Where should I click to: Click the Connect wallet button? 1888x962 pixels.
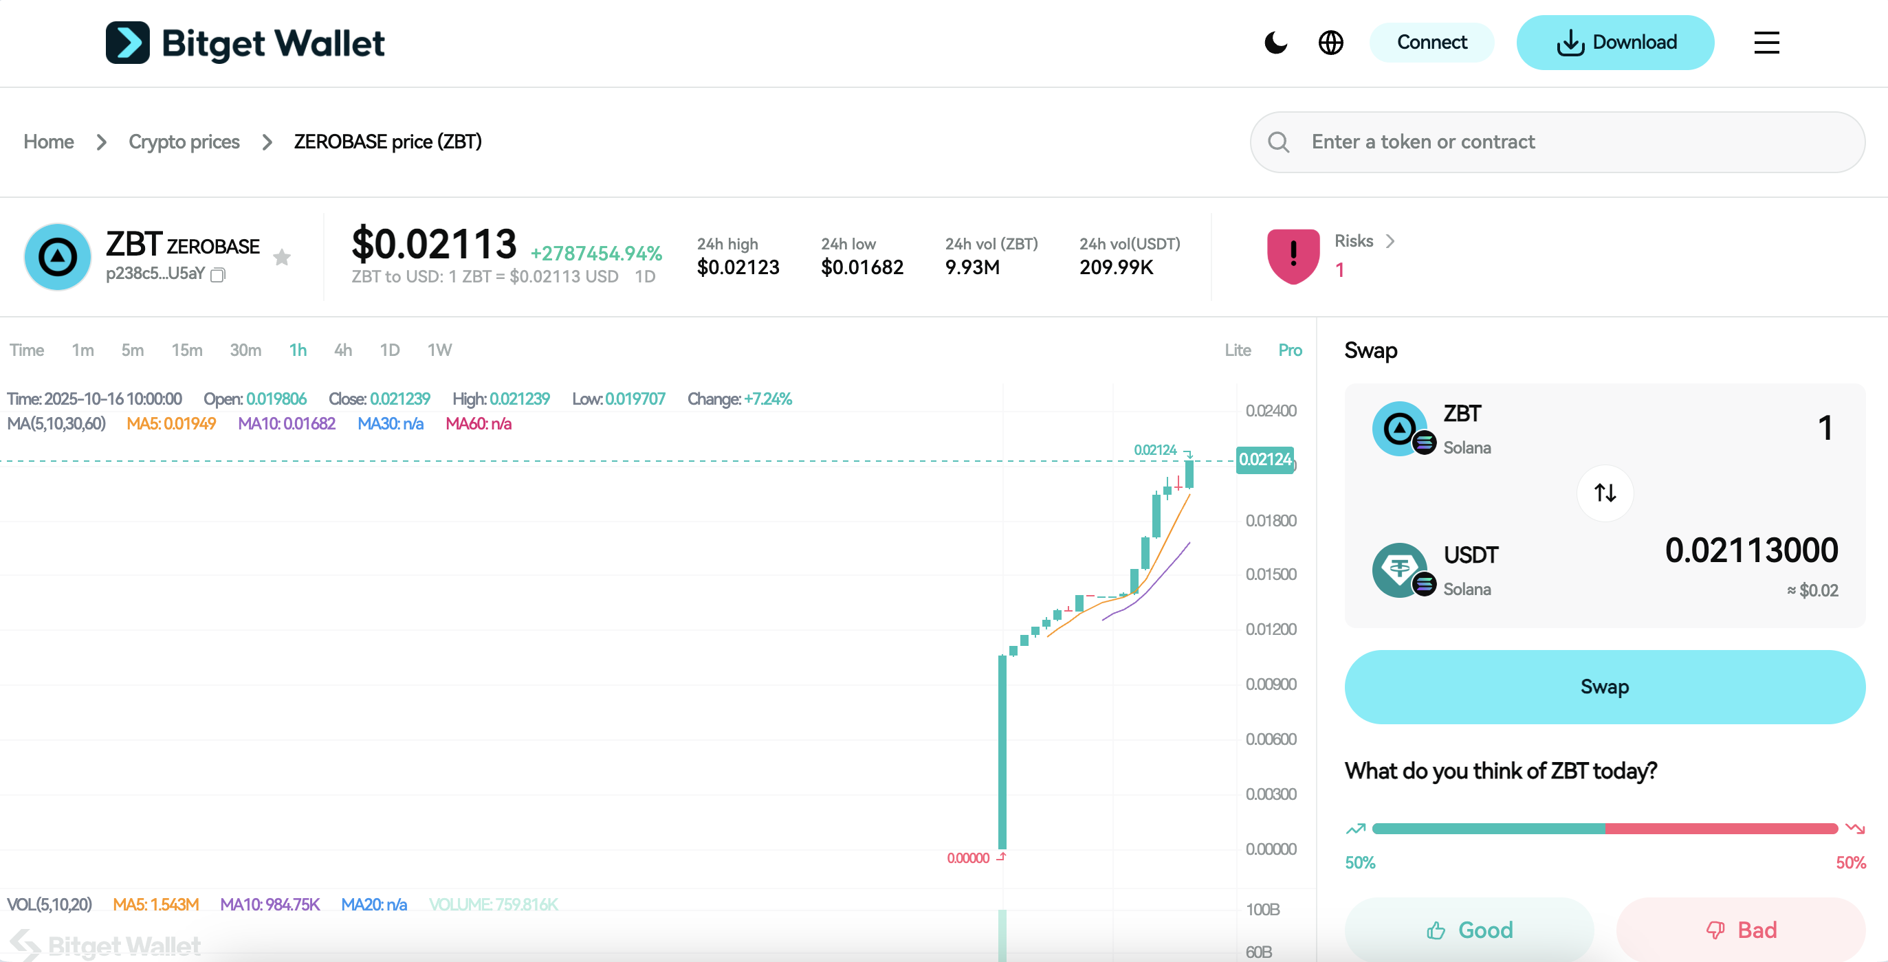point(1431,43)
